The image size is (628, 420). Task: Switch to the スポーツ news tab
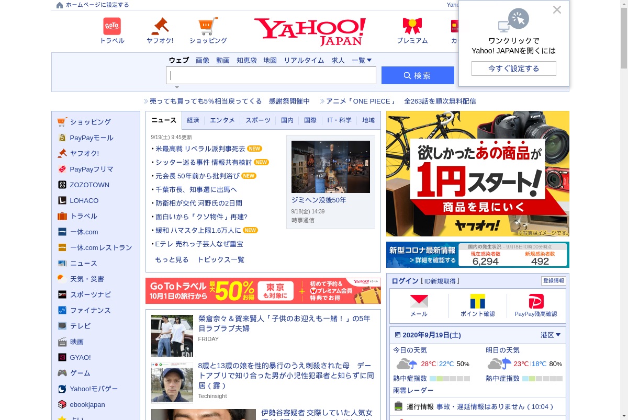coord(258,120)
